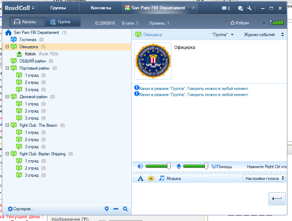Open the RaidCall main menu dropdown
The height and width of the screenshot is (221, 292).
coord(20,8)
